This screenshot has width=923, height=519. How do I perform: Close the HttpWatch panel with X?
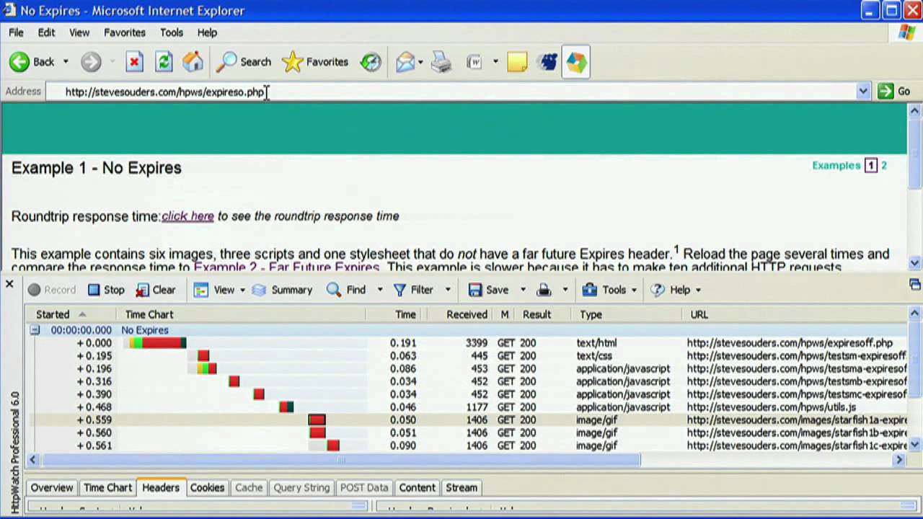point(9,284)
